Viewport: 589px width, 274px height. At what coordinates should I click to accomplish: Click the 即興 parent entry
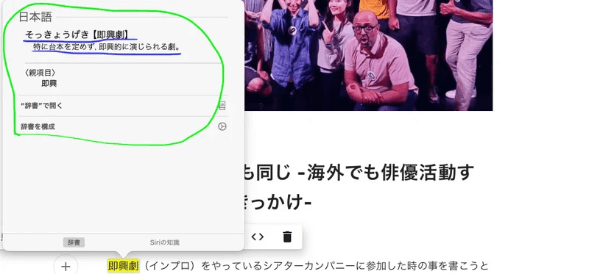point(49,83)
